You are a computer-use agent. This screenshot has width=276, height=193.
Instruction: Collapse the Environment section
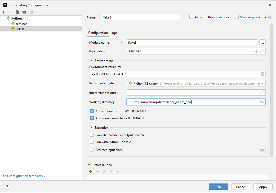coord(91,61)
